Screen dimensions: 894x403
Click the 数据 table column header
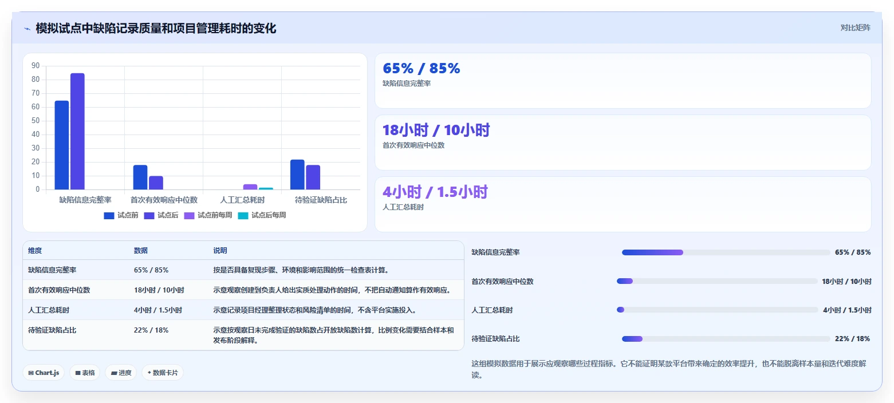(x=141, y=251)
